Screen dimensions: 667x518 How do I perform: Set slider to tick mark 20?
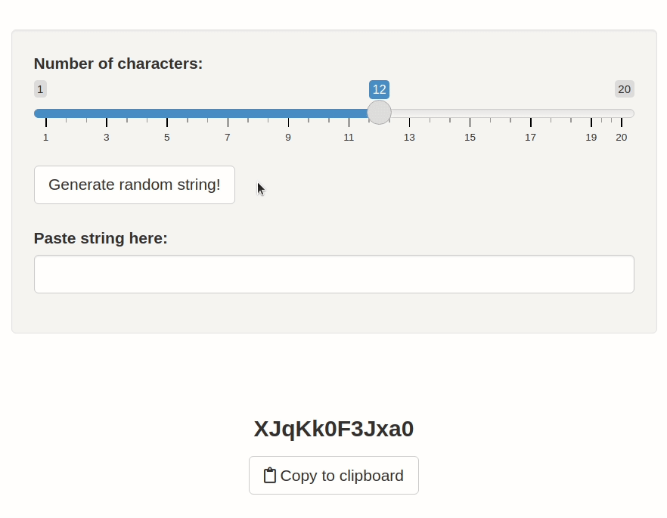click(x=622, y=113)
